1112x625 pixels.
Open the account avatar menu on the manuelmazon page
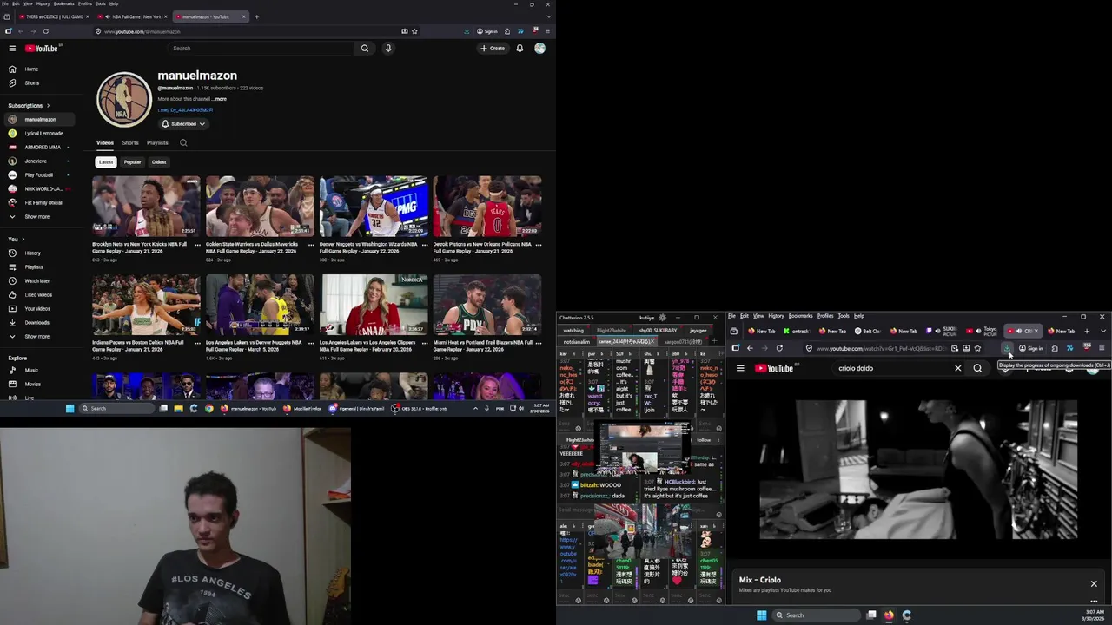coord(539,49)
